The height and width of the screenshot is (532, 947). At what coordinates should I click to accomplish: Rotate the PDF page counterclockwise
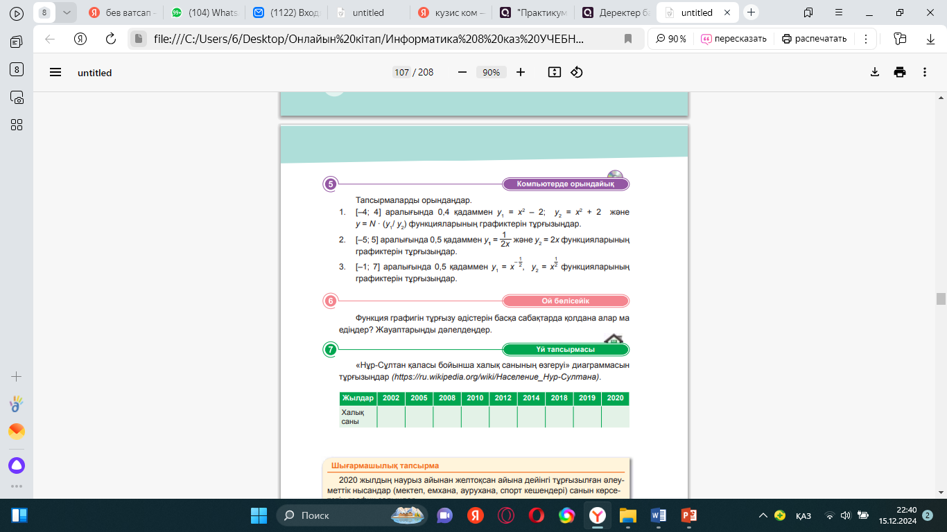click(576, 72)
